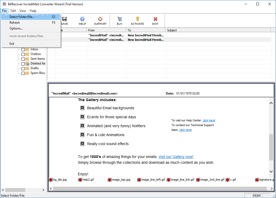This screenshot has width=276, height=198.
Task: Check the Outbox folder checkbox
Action: [x=23, y=54]
